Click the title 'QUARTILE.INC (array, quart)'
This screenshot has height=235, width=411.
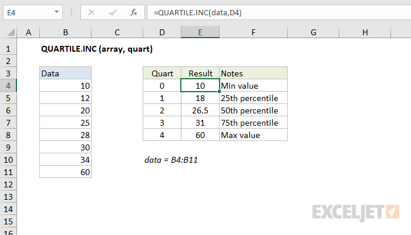click(x=97, y=49)
